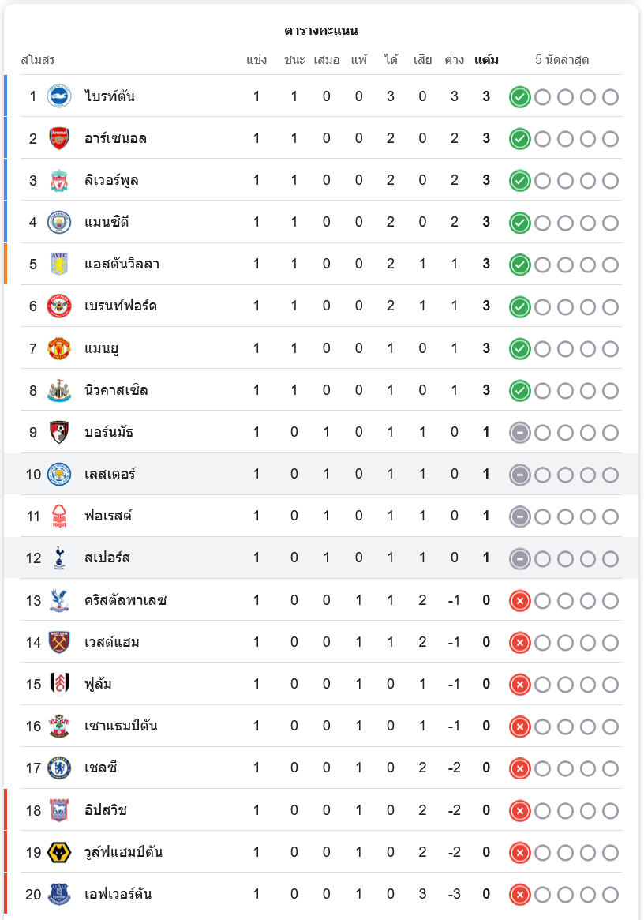Click the 5 นัดล่าสุด column header
Image resolution: width=644 pixels, height=920 pixels.
click(x=562, y=60)
